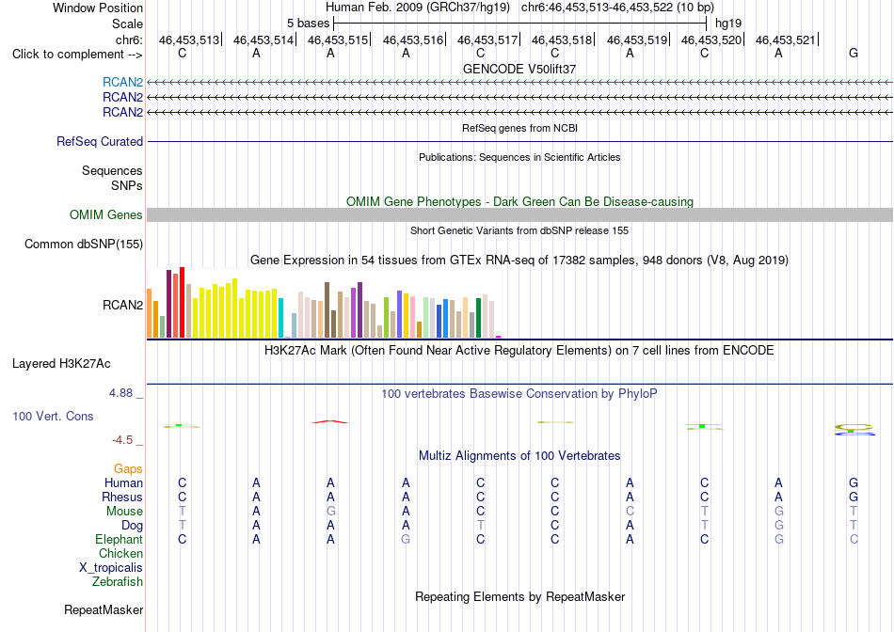Open 'Repeating Elements by RepeatMasker' track title
Screen dimensions: 894x632
click(x=519, y=596)
